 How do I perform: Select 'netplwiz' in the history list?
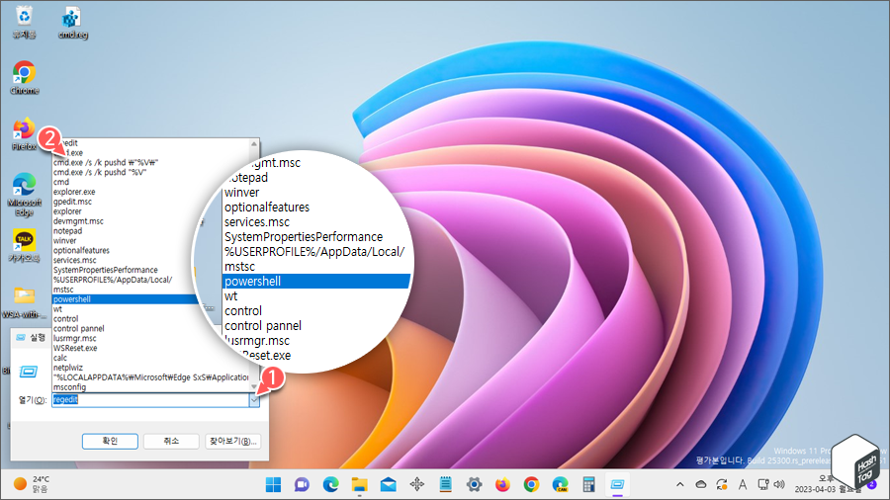pos(150,368)
